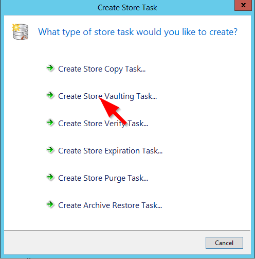Open Create Archive Restore Task
Image resolution: width=255 pixels, height=259 pixels.
pos(110,205)
